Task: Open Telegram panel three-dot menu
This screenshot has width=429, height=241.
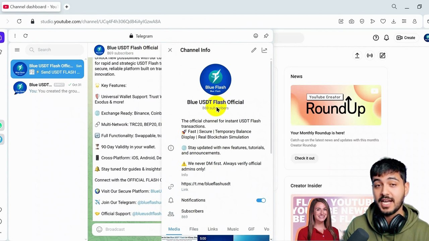Action: pyautogui.click(x=15, y=36)
